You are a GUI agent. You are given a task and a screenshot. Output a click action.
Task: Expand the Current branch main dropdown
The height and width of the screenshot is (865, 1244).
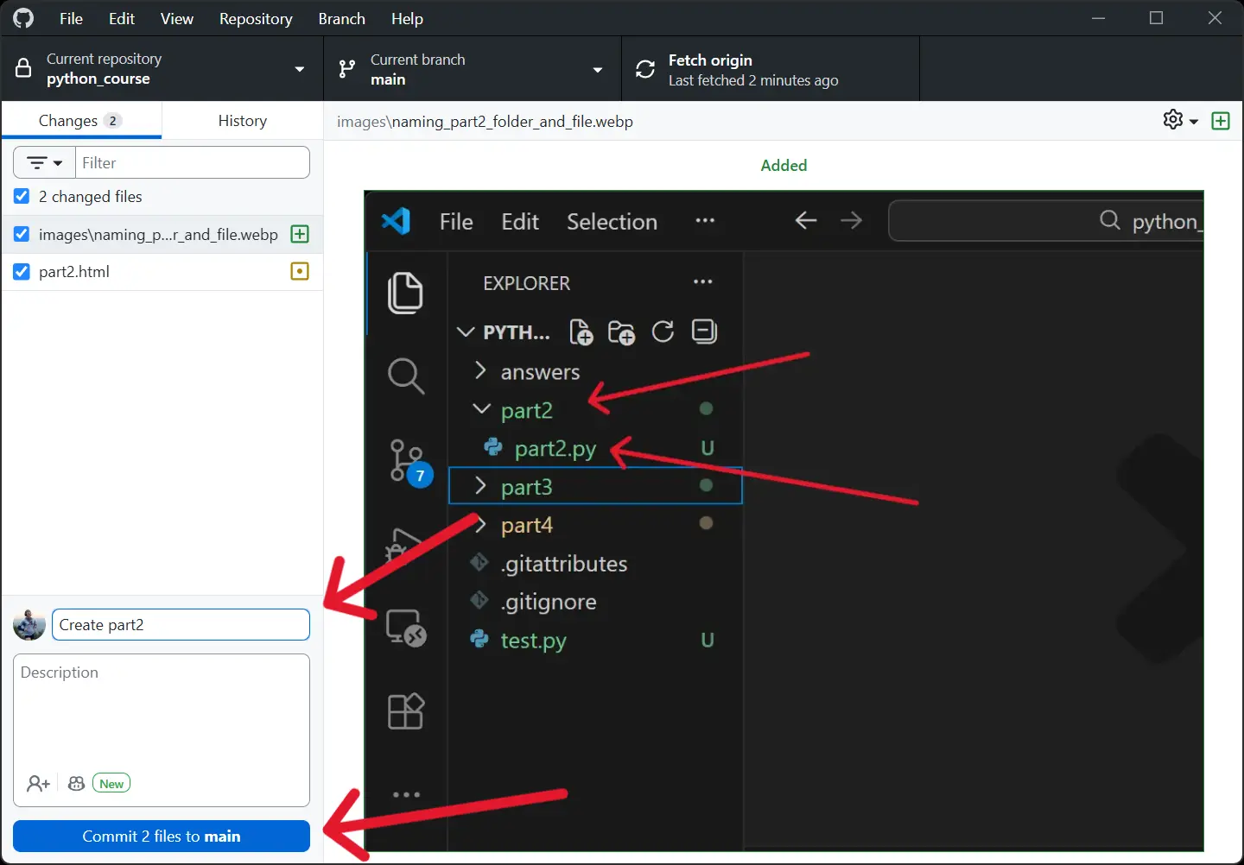[x=473, y=69]
